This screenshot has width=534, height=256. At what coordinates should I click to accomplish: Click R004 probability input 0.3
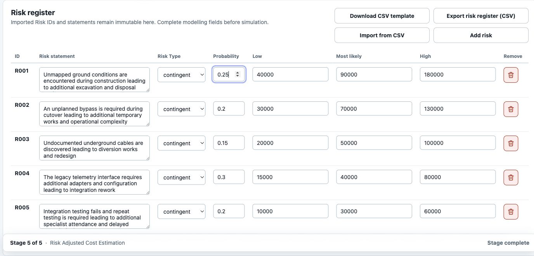(x=229, y=177)
